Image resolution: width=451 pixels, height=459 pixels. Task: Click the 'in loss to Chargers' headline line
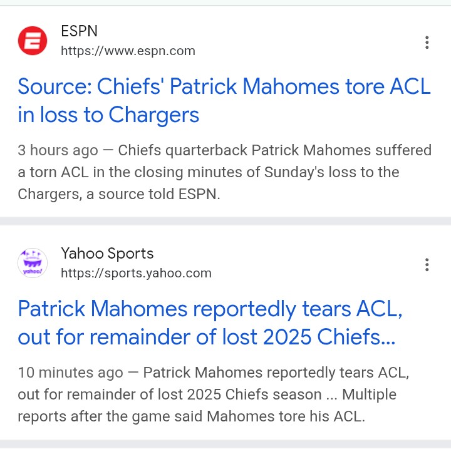(x=108, y=115)
